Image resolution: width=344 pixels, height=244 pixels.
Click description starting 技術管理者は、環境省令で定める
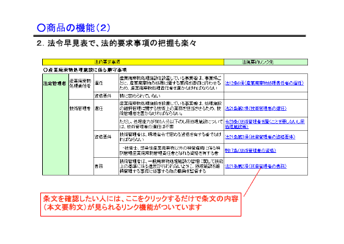[x=171, y=137]
